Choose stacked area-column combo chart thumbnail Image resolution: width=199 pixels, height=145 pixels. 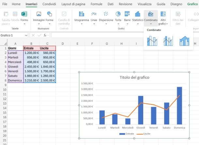pyautogui.click(x=184, y=41)
